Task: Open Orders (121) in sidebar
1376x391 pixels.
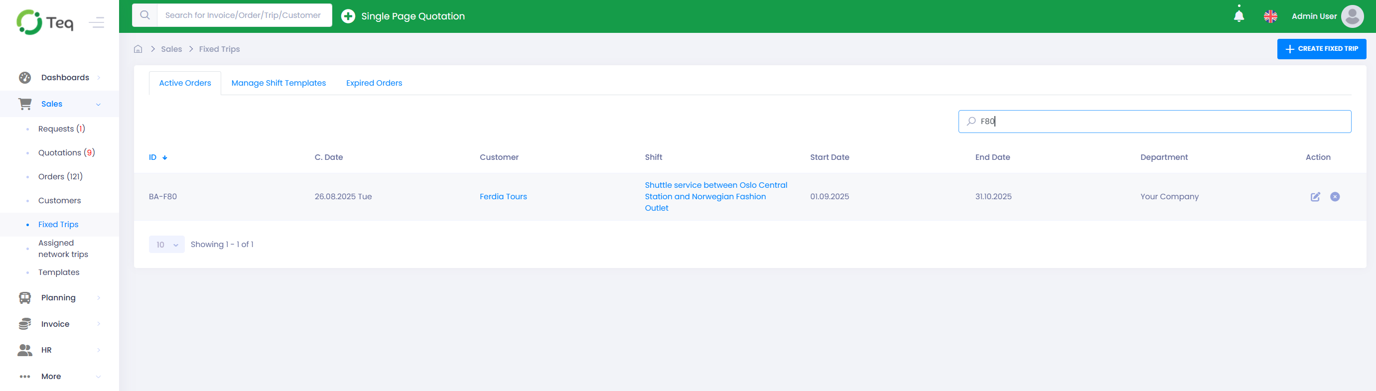Action: [x=60, y=176]
